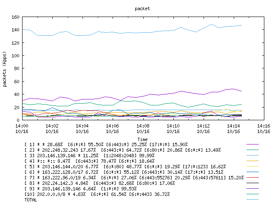The image size is (272, 204).
Task: Click the x-axis tick label 14:02
Action: pos(52,126)
